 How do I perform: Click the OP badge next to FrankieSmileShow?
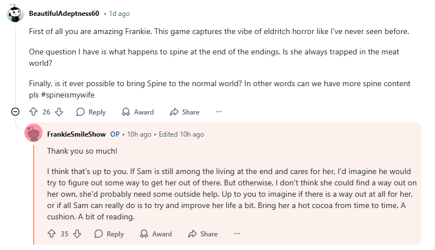(x=115, y=134)
